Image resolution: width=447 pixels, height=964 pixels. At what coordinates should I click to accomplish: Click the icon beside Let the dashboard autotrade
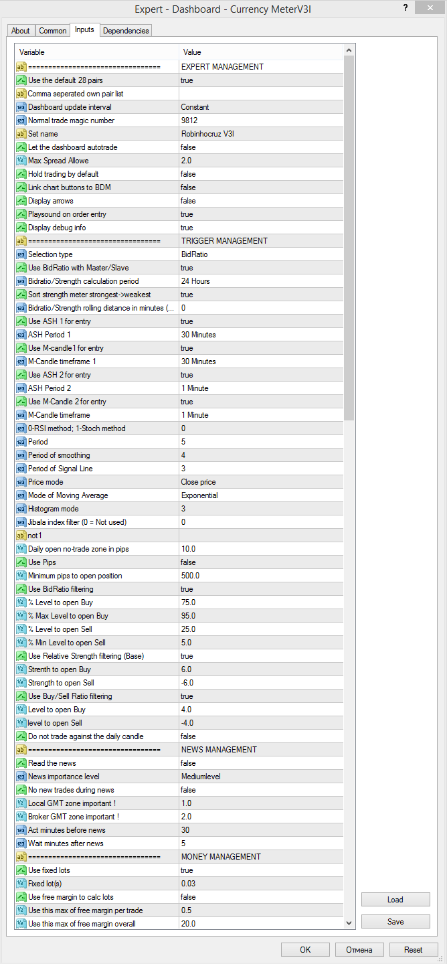click(x=21, y=147)
